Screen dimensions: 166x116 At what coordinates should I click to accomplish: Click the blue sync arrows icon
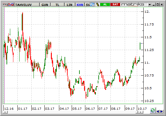(x=92, y=5)
